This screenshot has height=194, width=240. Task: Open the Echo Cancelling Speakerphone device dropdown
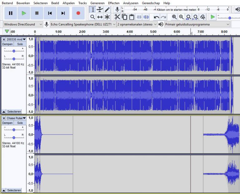click(x=83, y=24)
